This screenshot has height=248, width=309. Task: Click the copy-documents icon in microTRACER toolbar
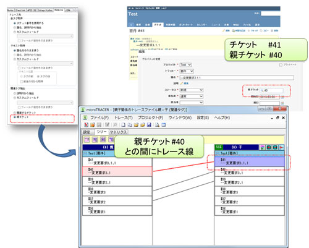[130, 125]
